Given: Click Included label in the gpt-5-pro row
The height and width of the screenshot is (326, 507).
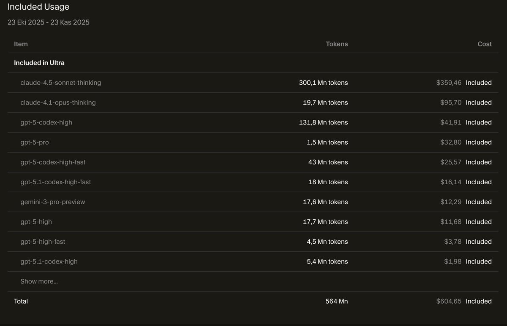Looking at the screenshot, I should 479,142.
